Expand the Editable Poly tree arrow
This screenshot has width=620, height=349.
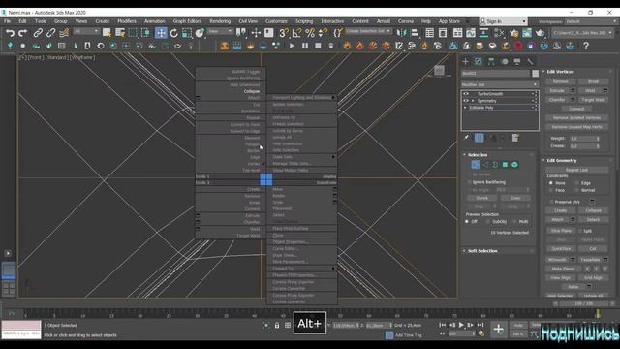point(465,108)
